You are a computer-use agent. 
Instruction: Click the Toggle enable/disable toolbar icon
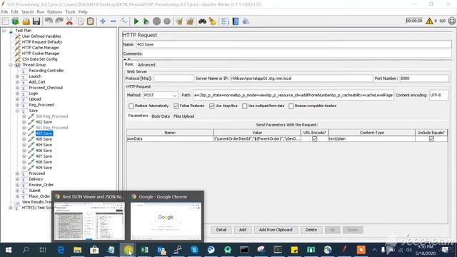pos(124,21)
